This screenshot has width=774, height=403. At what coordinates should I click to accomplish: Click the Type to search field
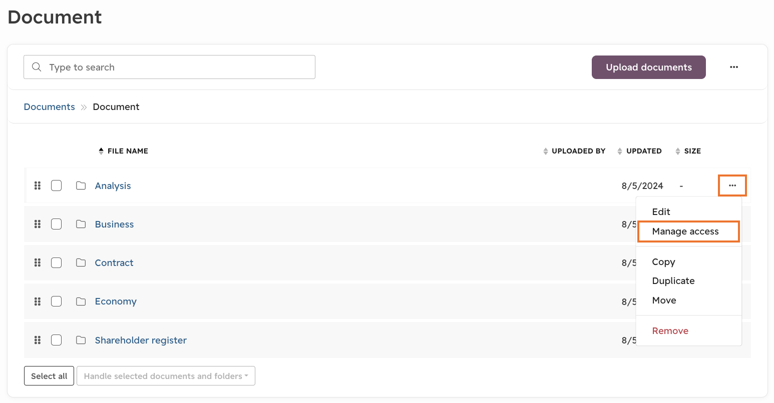[x=169, y=67]
